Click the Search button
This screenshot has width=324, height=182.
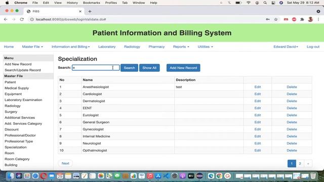(130, 68)
